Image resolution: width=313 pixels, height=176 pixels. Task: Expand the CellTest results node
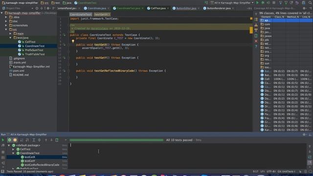[13, 149]
